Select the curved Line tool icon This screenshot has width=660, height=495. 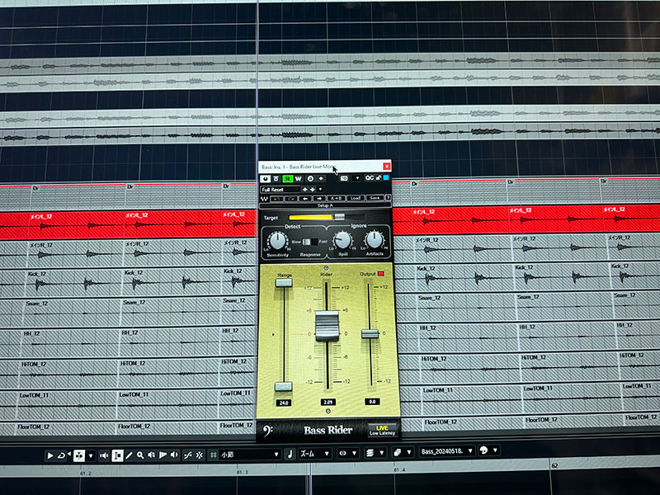tap(188, 455)
